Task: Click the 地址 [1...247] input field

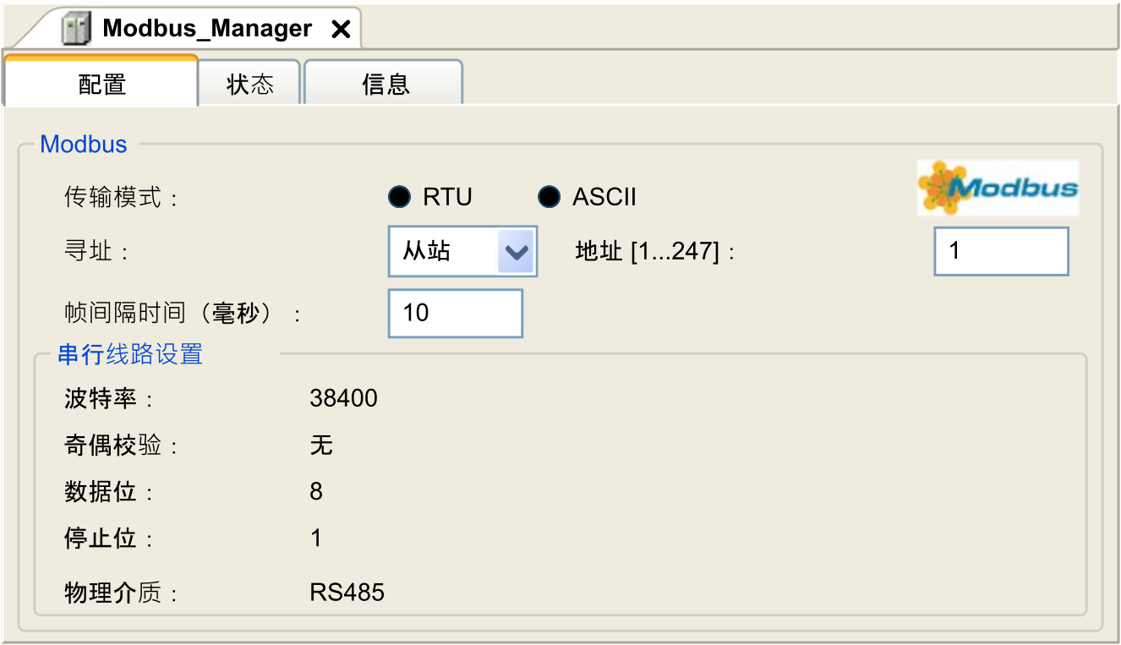Action: [x=1001, y=252]
